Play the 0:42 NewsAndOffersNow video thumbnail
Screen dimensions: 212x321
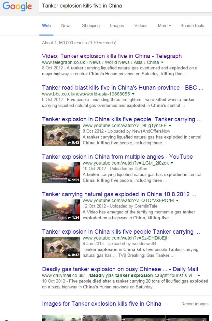(61, 135)
